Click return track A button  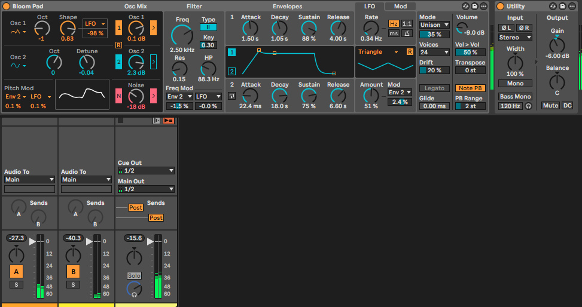[x=16, y=272]
